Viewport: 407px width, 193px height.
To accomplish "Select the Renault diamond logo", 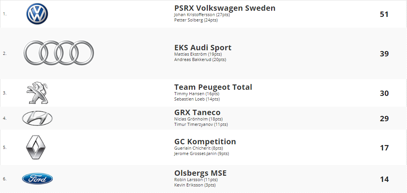I will [36, 147].
